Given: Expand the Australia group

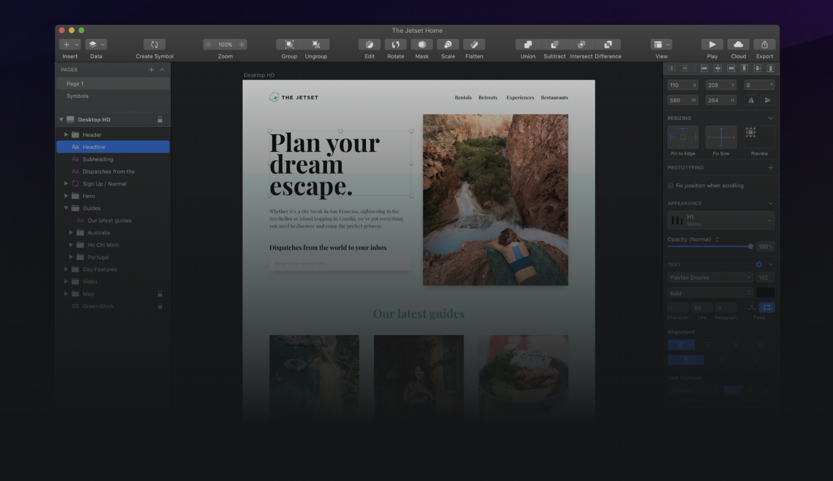Looking at the screenshot, I should (71, 233).
